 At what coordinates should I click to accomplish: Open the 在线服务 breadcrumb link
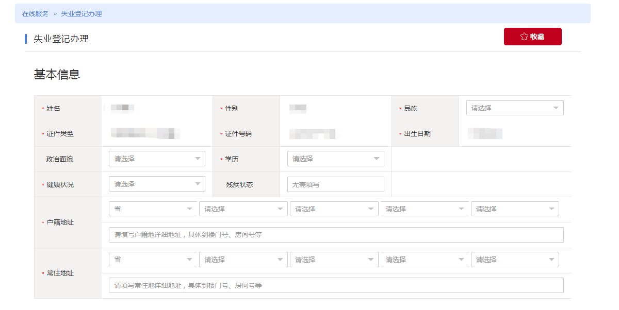(35, 13)
